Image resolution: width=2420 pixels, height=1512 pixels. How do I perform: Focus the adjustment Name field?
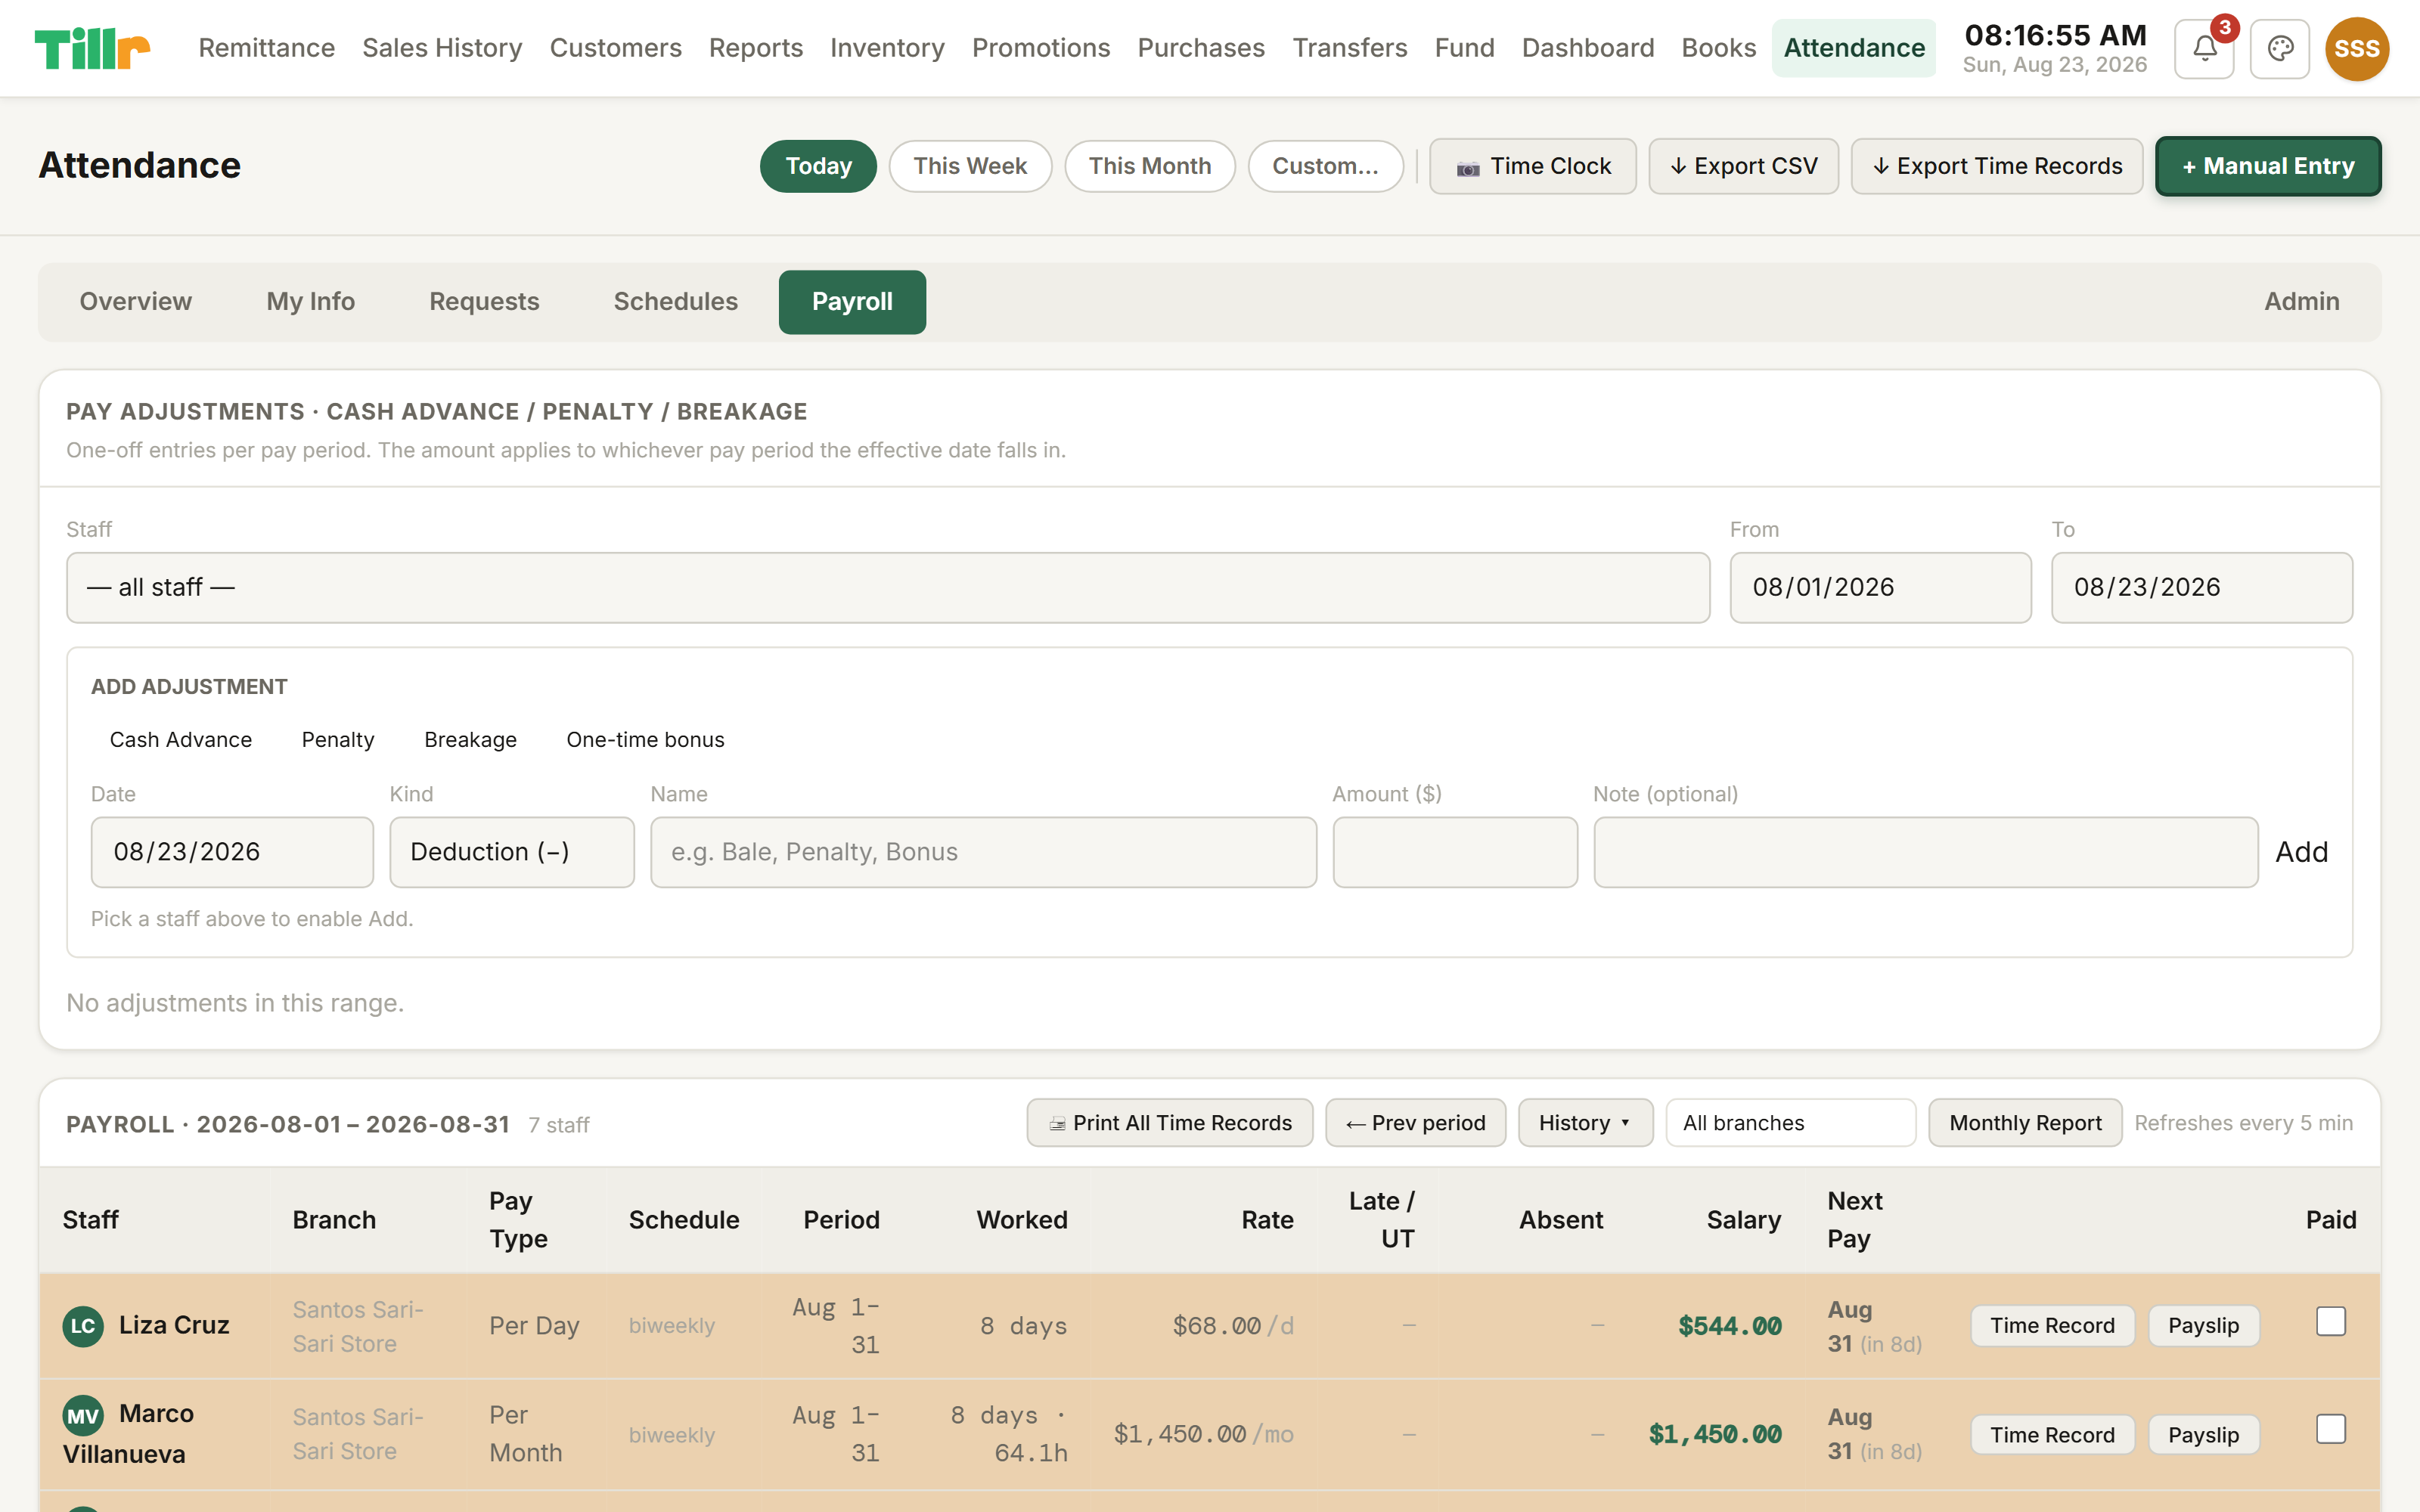983,852
